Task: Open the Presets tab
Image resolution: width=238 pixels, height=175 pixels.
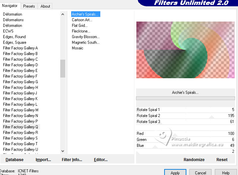Action: [x=29, y=6]
